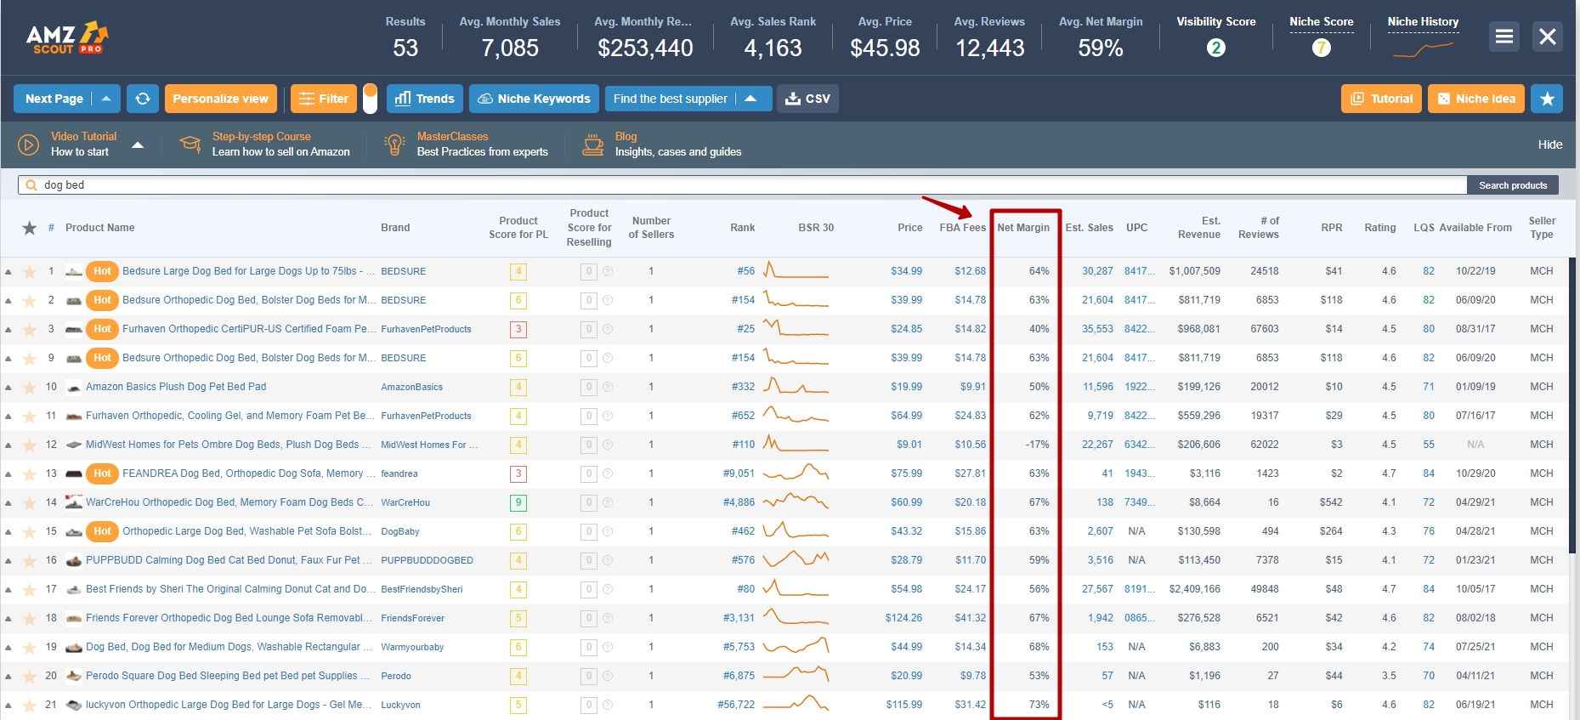The width and height of the screenshot is (1580, 720).
Task: Click the help icon by the reselling score for row 1
Action: 608,272
